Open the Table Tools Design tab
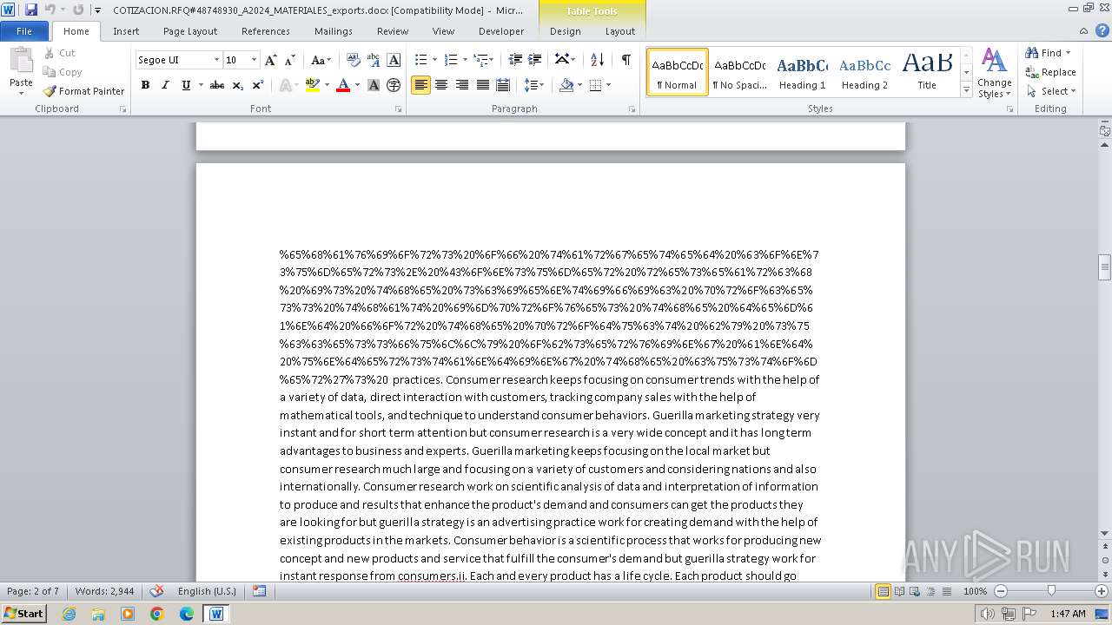 click(x=566, y=31)
